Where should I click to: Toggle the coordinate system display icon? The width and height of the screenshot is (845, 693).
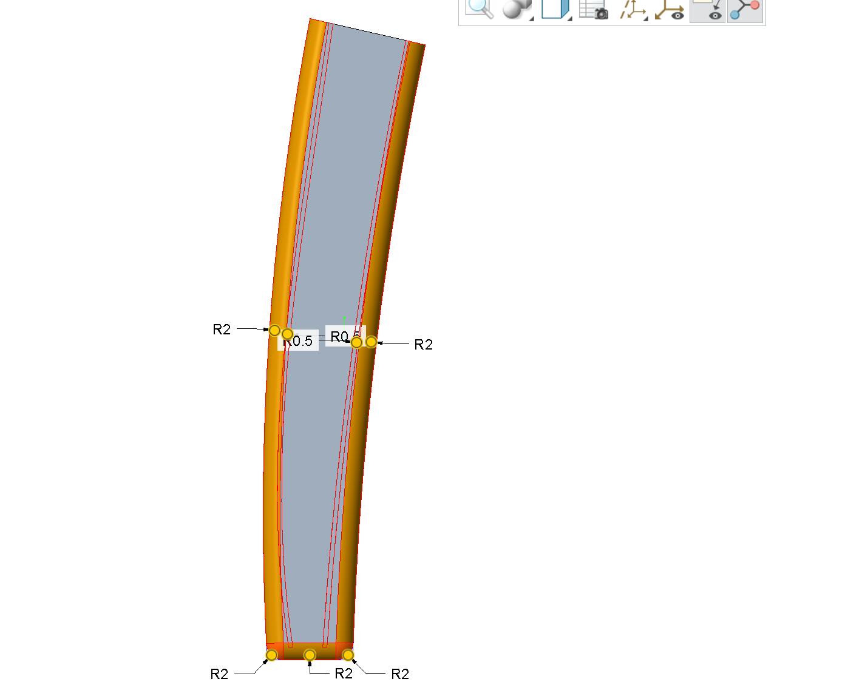coord(670,10)
